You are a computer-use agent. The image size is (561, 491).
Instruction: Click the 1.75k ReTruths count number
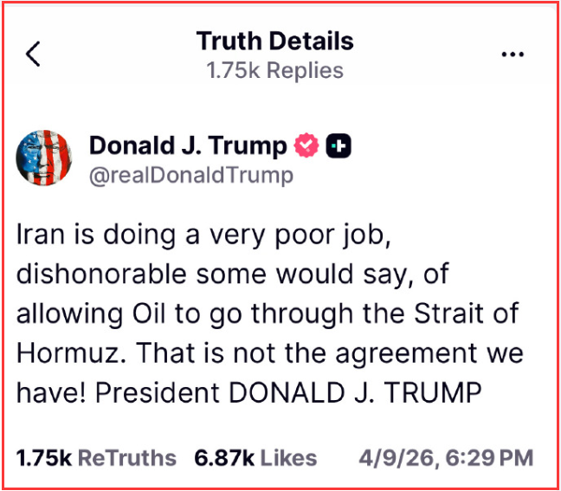pos(44,458)
